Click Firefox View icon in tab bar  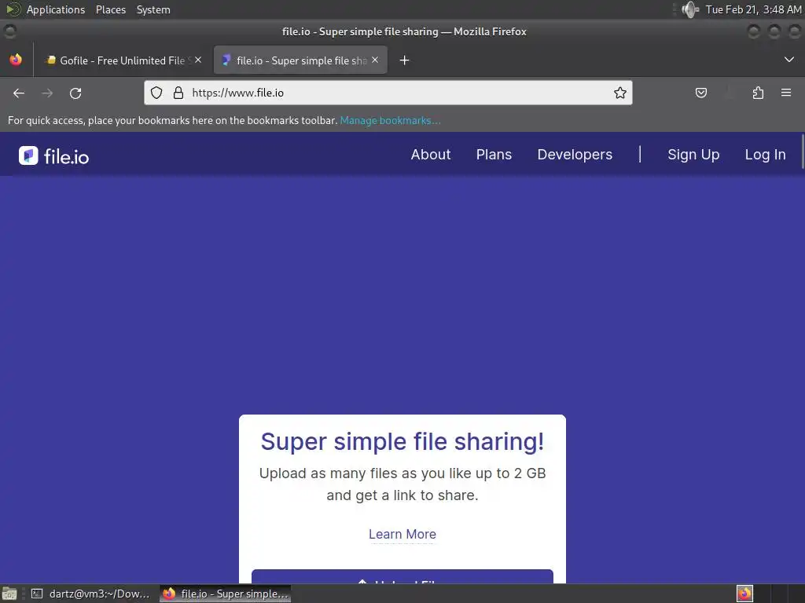(x=16, y=60)
